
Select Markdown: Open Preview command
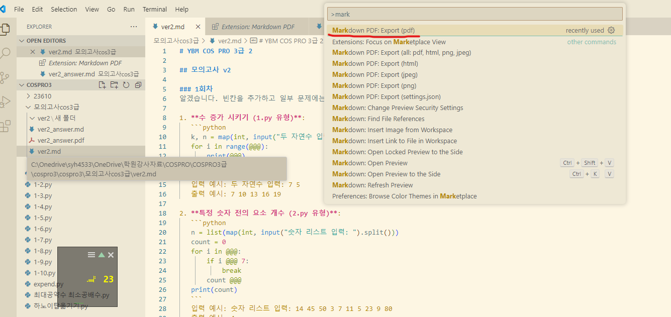pyautogui.click(x=475, y=163)
